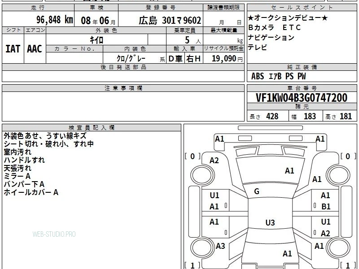Select the セールスポイント header
This screenshot has width=359, height=269.
pos(302,8)
